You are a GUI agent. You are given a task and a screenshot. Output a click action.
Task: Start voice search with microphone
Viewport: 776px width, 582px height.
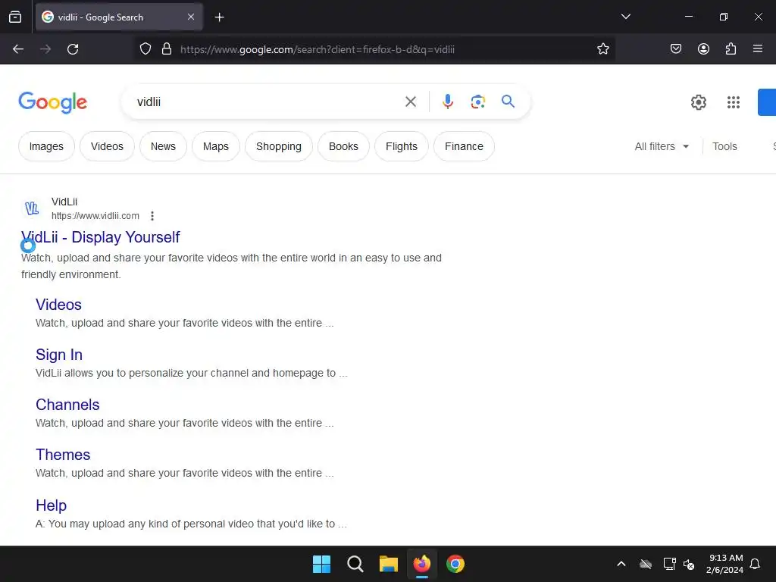(x=447, y=102)
